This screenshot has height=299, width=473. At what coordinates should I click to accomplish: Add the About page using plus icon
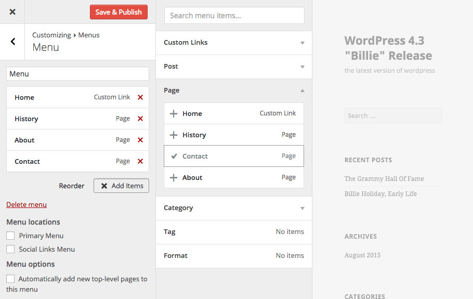tap(174, 177)
